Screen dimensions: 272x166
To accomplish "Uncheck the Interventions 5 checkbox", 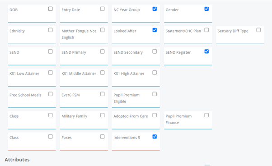I will (155, 137).
